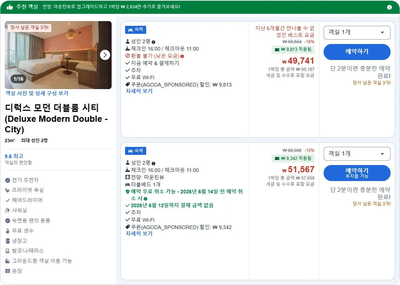Click the struck-through ₩ 60,909 price
The width and height of the screenshot is (400, 285).
click(292, 150)
